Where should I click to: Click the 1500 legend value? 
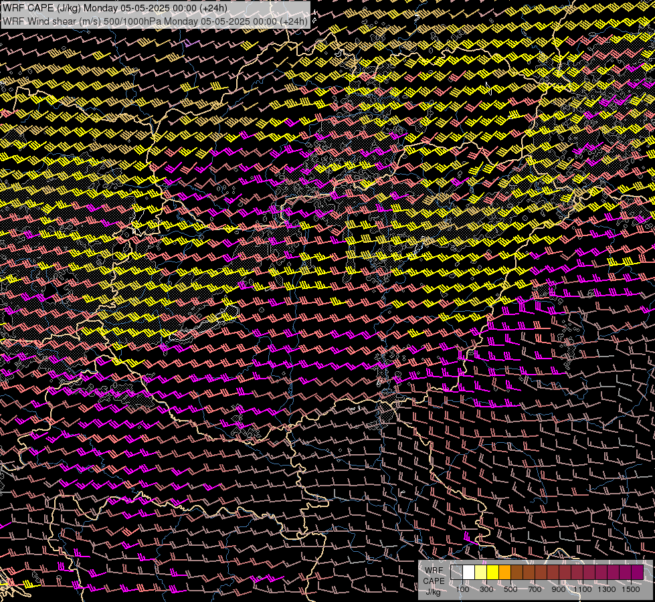click(x=631, y=589)
